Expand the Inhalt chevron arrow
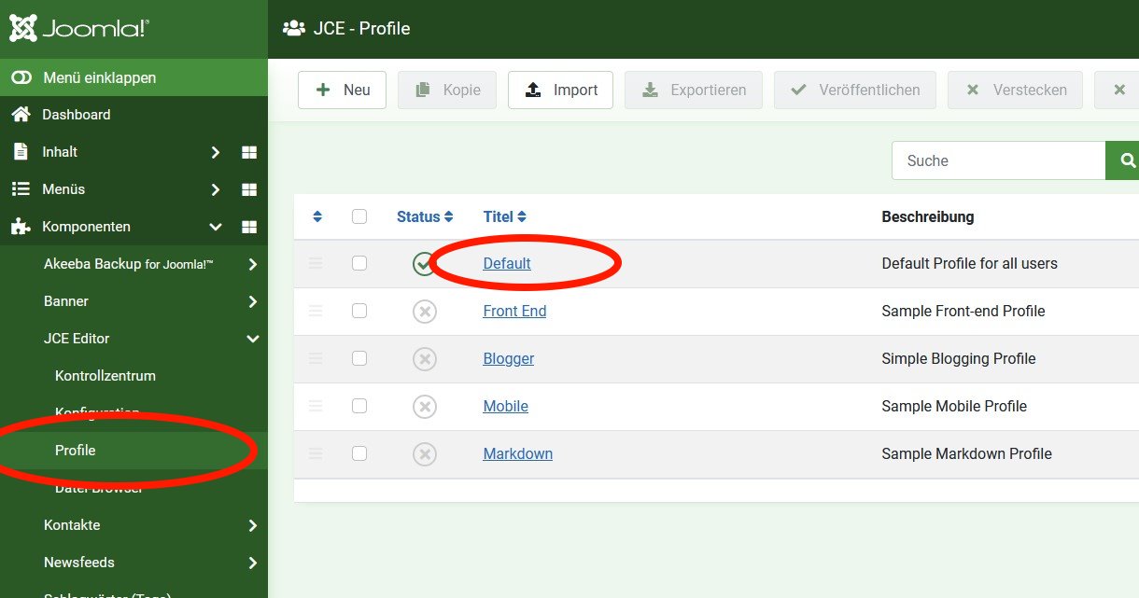This screenshot has height=598, width=1139. pyautogui.click(x=215, y=152)
